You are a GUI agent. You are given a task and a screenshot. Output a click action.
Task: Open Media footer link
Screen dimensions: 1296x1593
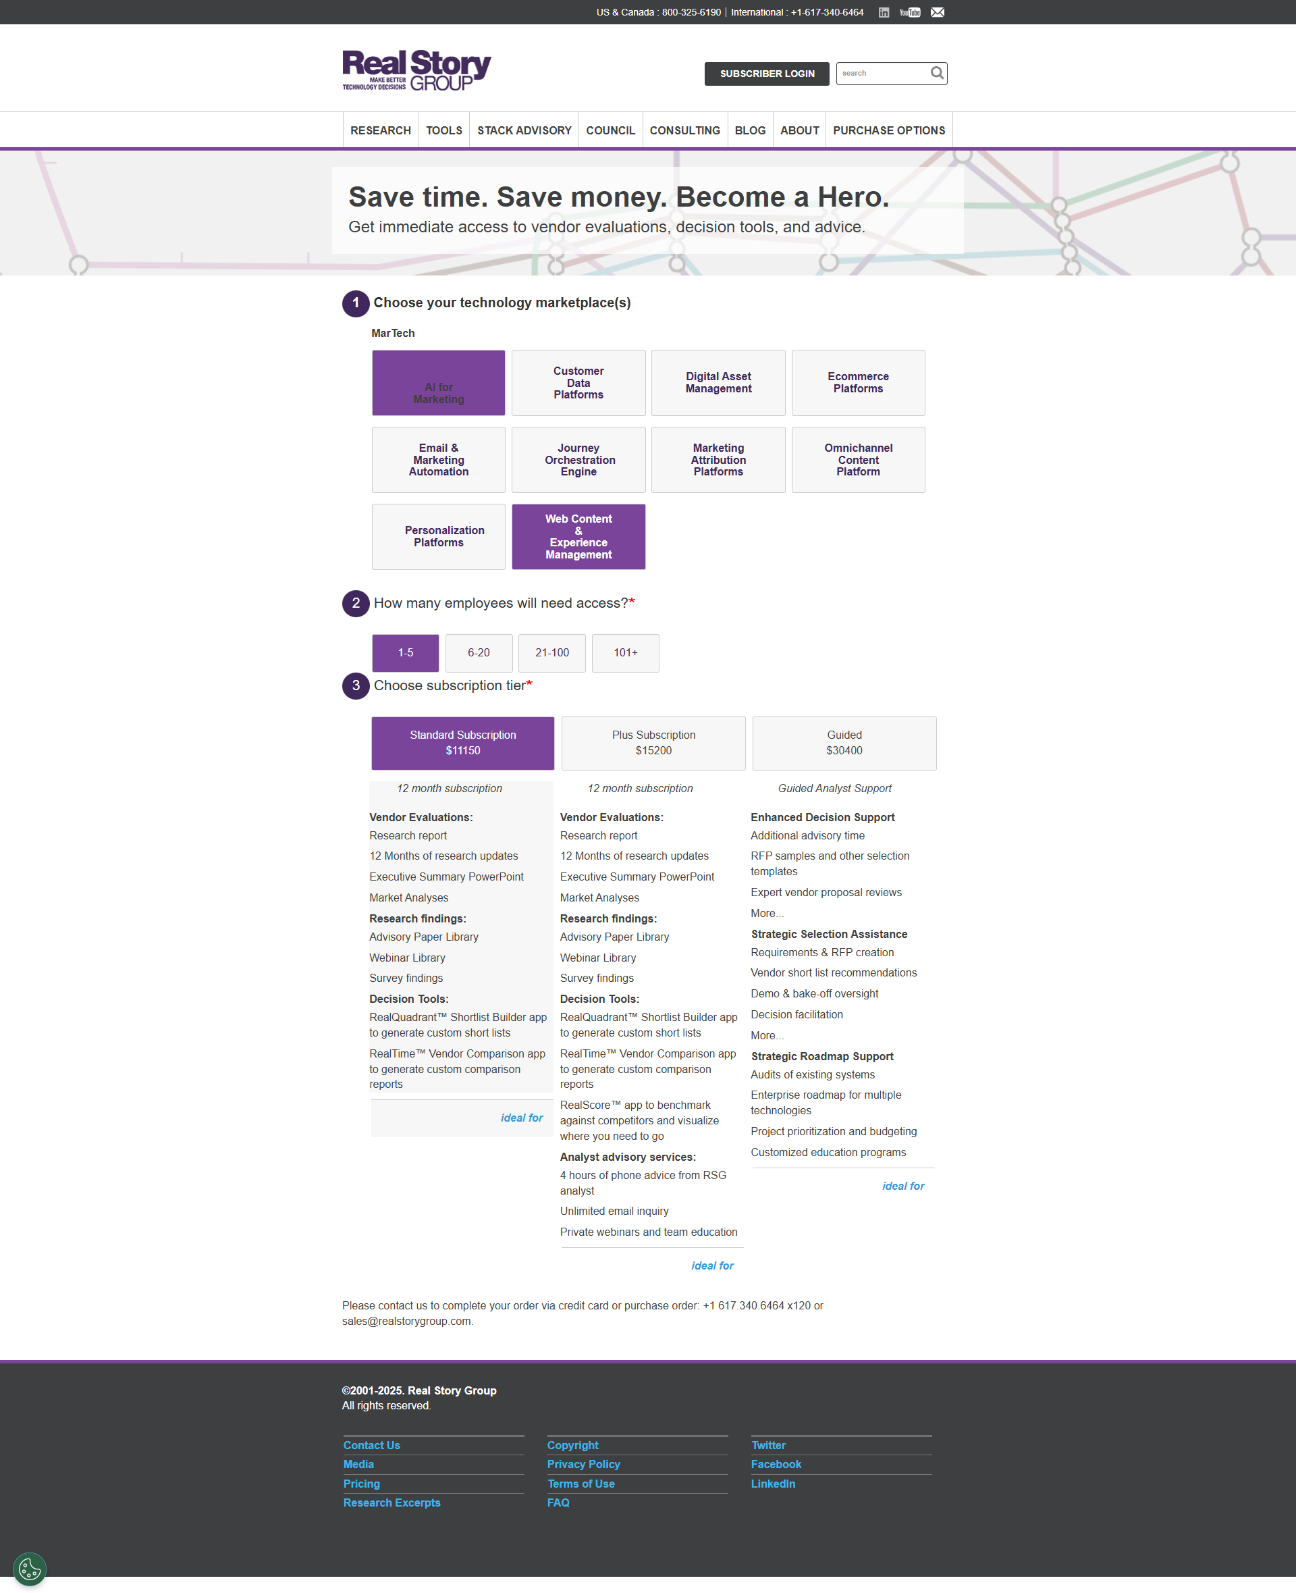[358, 1465]
